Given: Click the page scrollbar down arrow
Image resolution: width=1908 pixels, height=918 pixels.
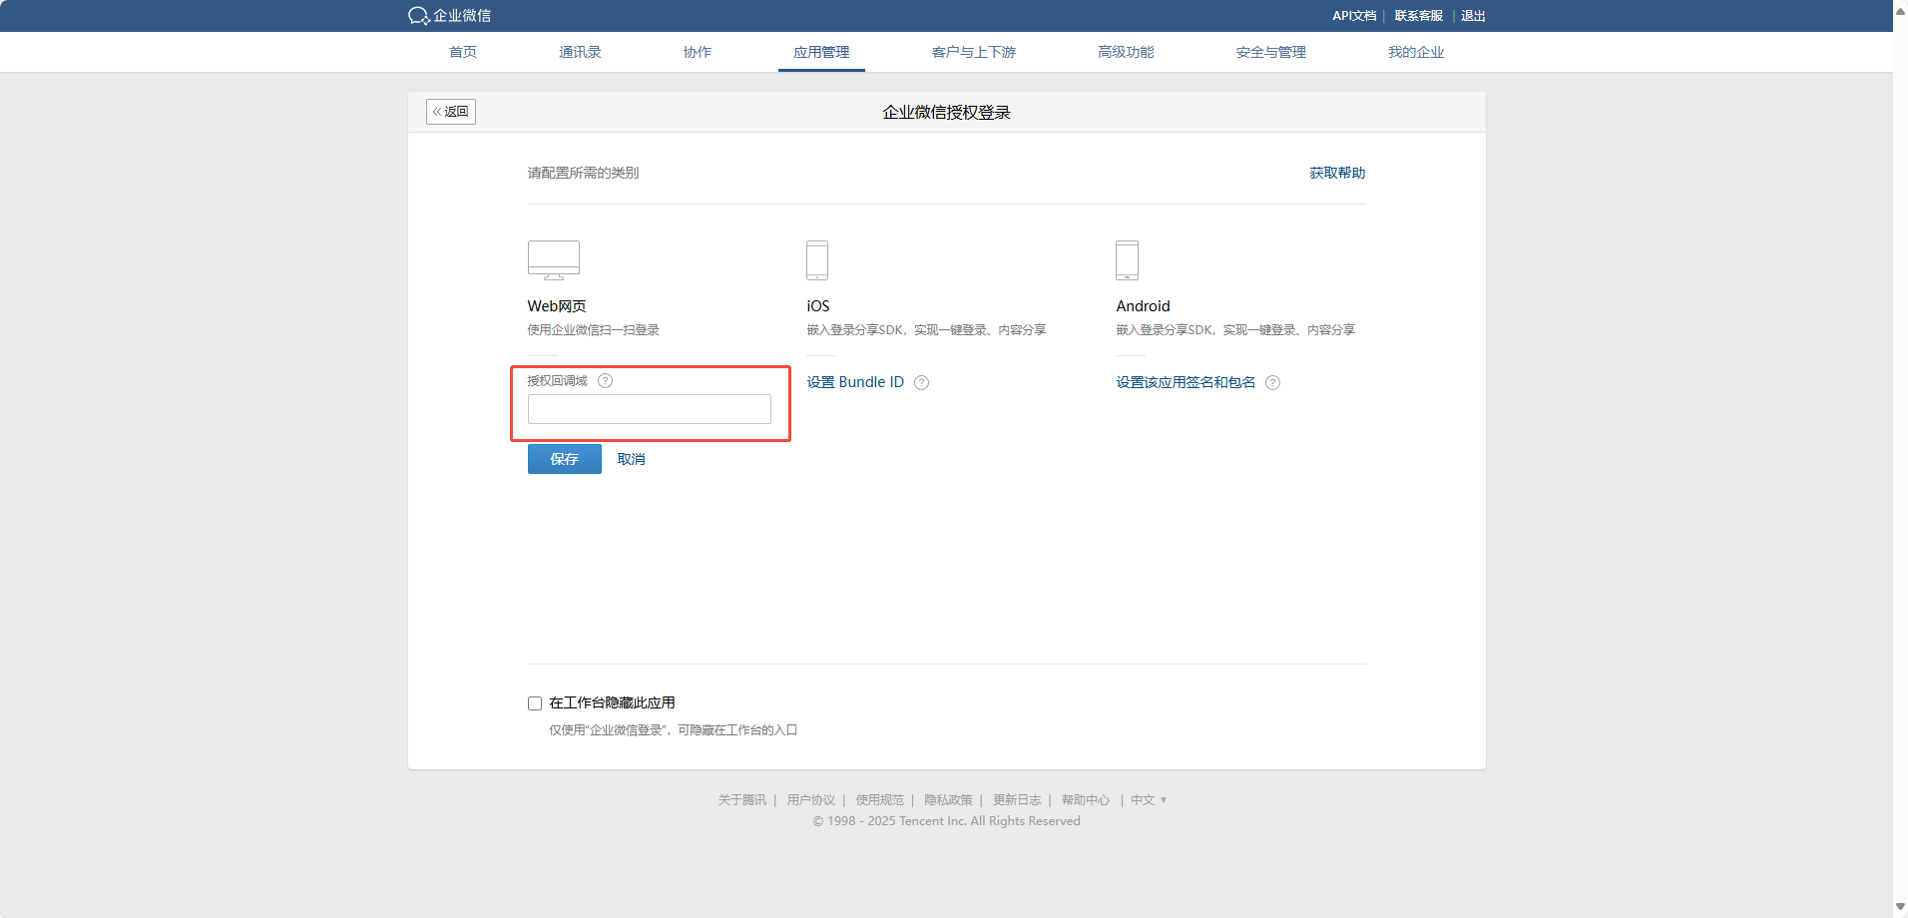Looking at the screenshot, I should pos(1900,907).
